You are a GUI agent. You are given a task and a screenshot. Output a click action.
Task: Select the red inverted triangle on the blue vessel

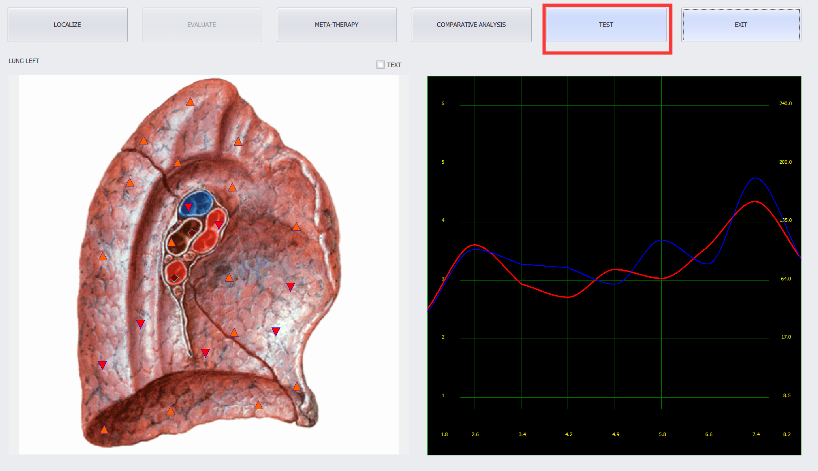tap(189, 207)
